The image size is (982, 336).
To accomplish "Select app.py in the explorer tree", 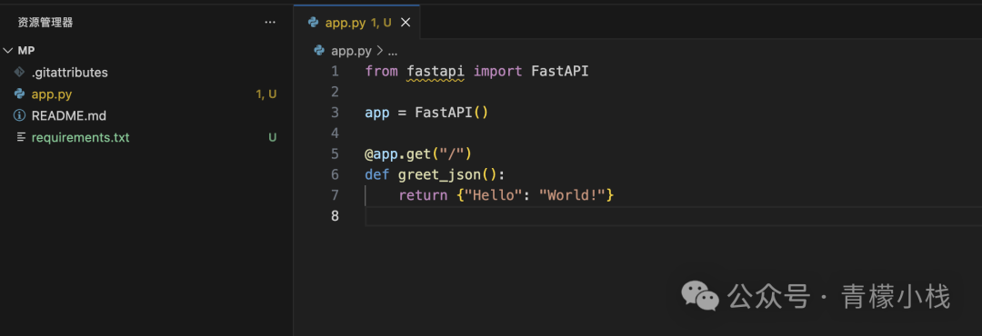I will 51,94.
